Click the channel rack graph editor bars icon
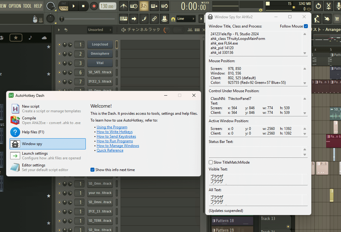This screenshot has height=232, width=341. point(190,30)
